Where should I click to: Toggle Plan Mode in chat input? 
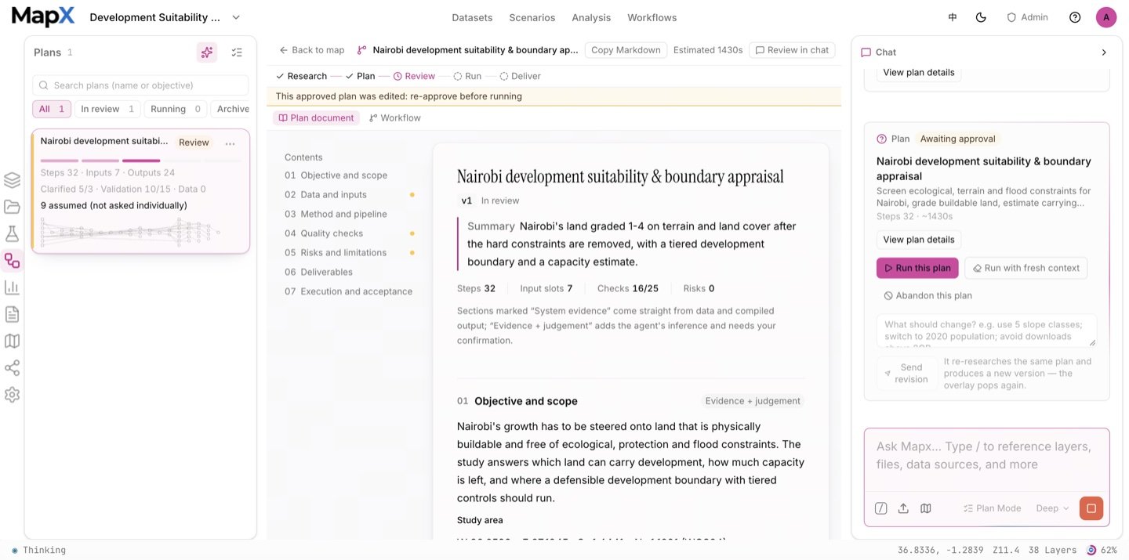tap(993, 508)
